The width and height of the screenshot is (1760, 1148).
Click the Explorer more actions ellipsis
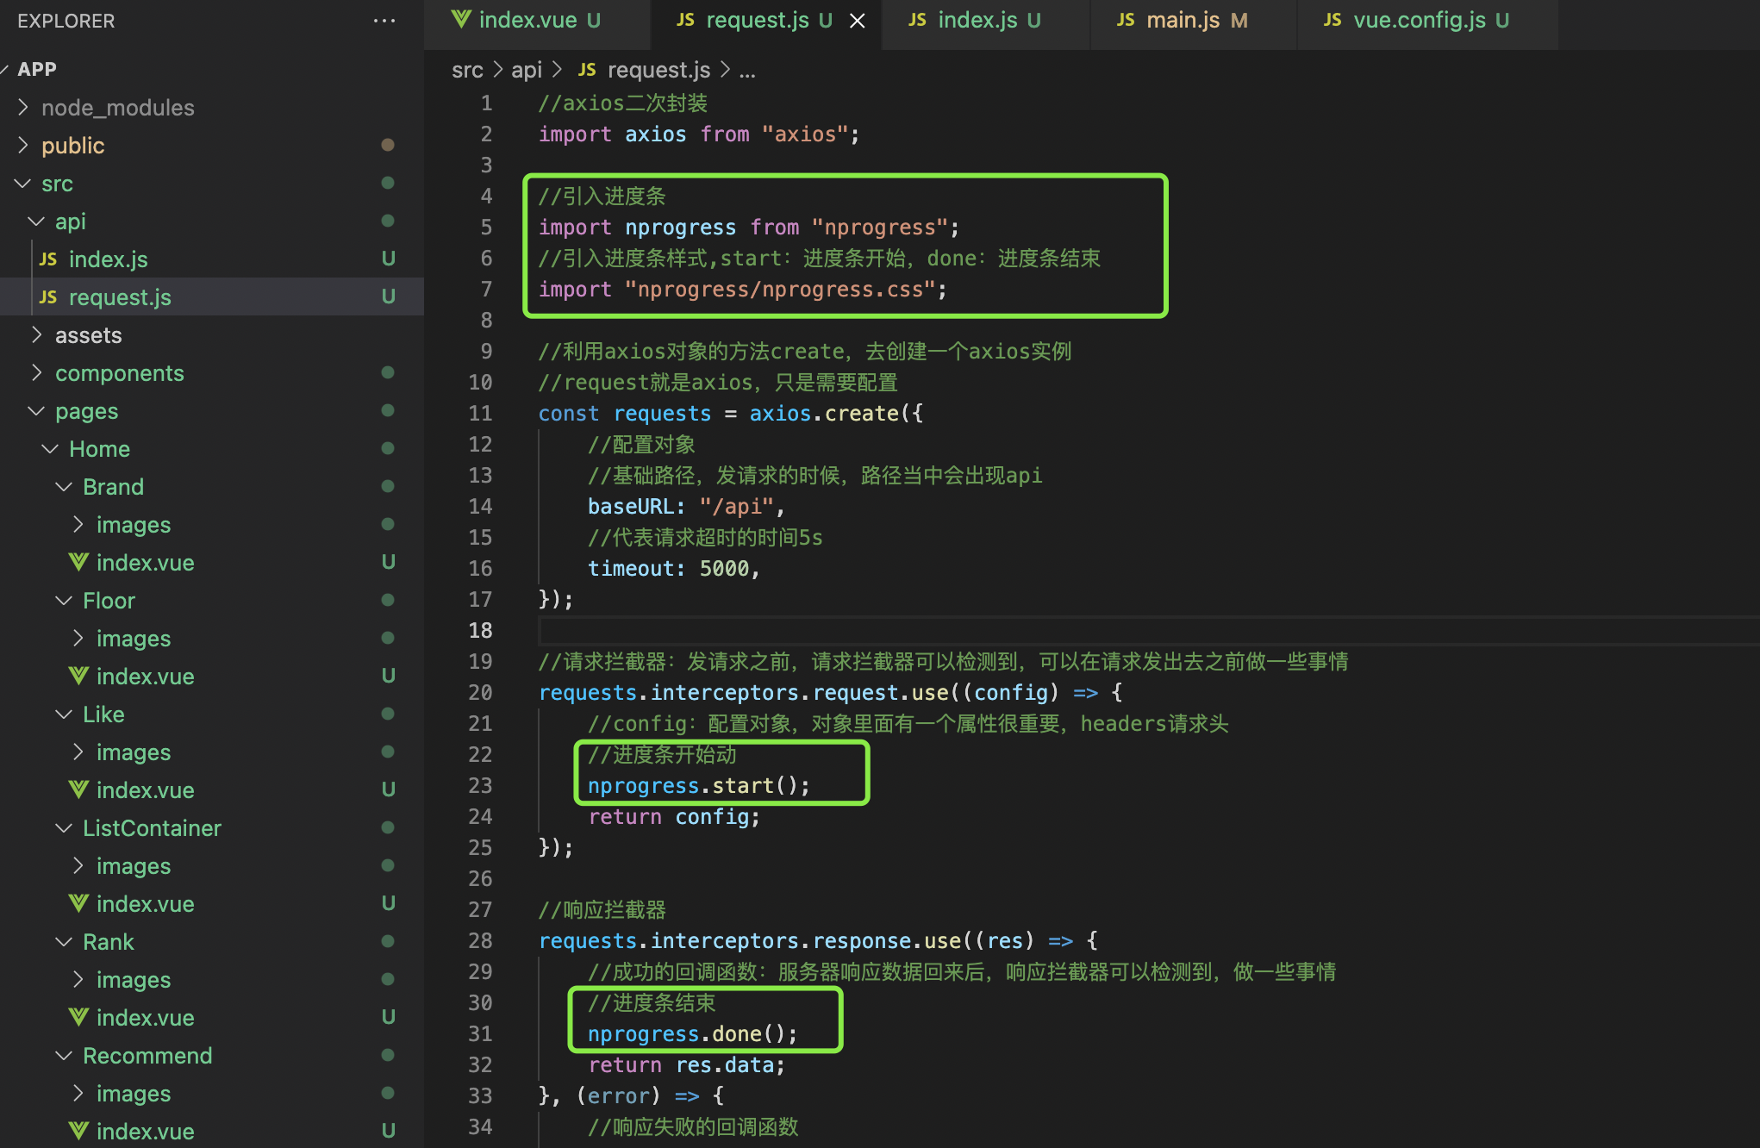[384, 21]
